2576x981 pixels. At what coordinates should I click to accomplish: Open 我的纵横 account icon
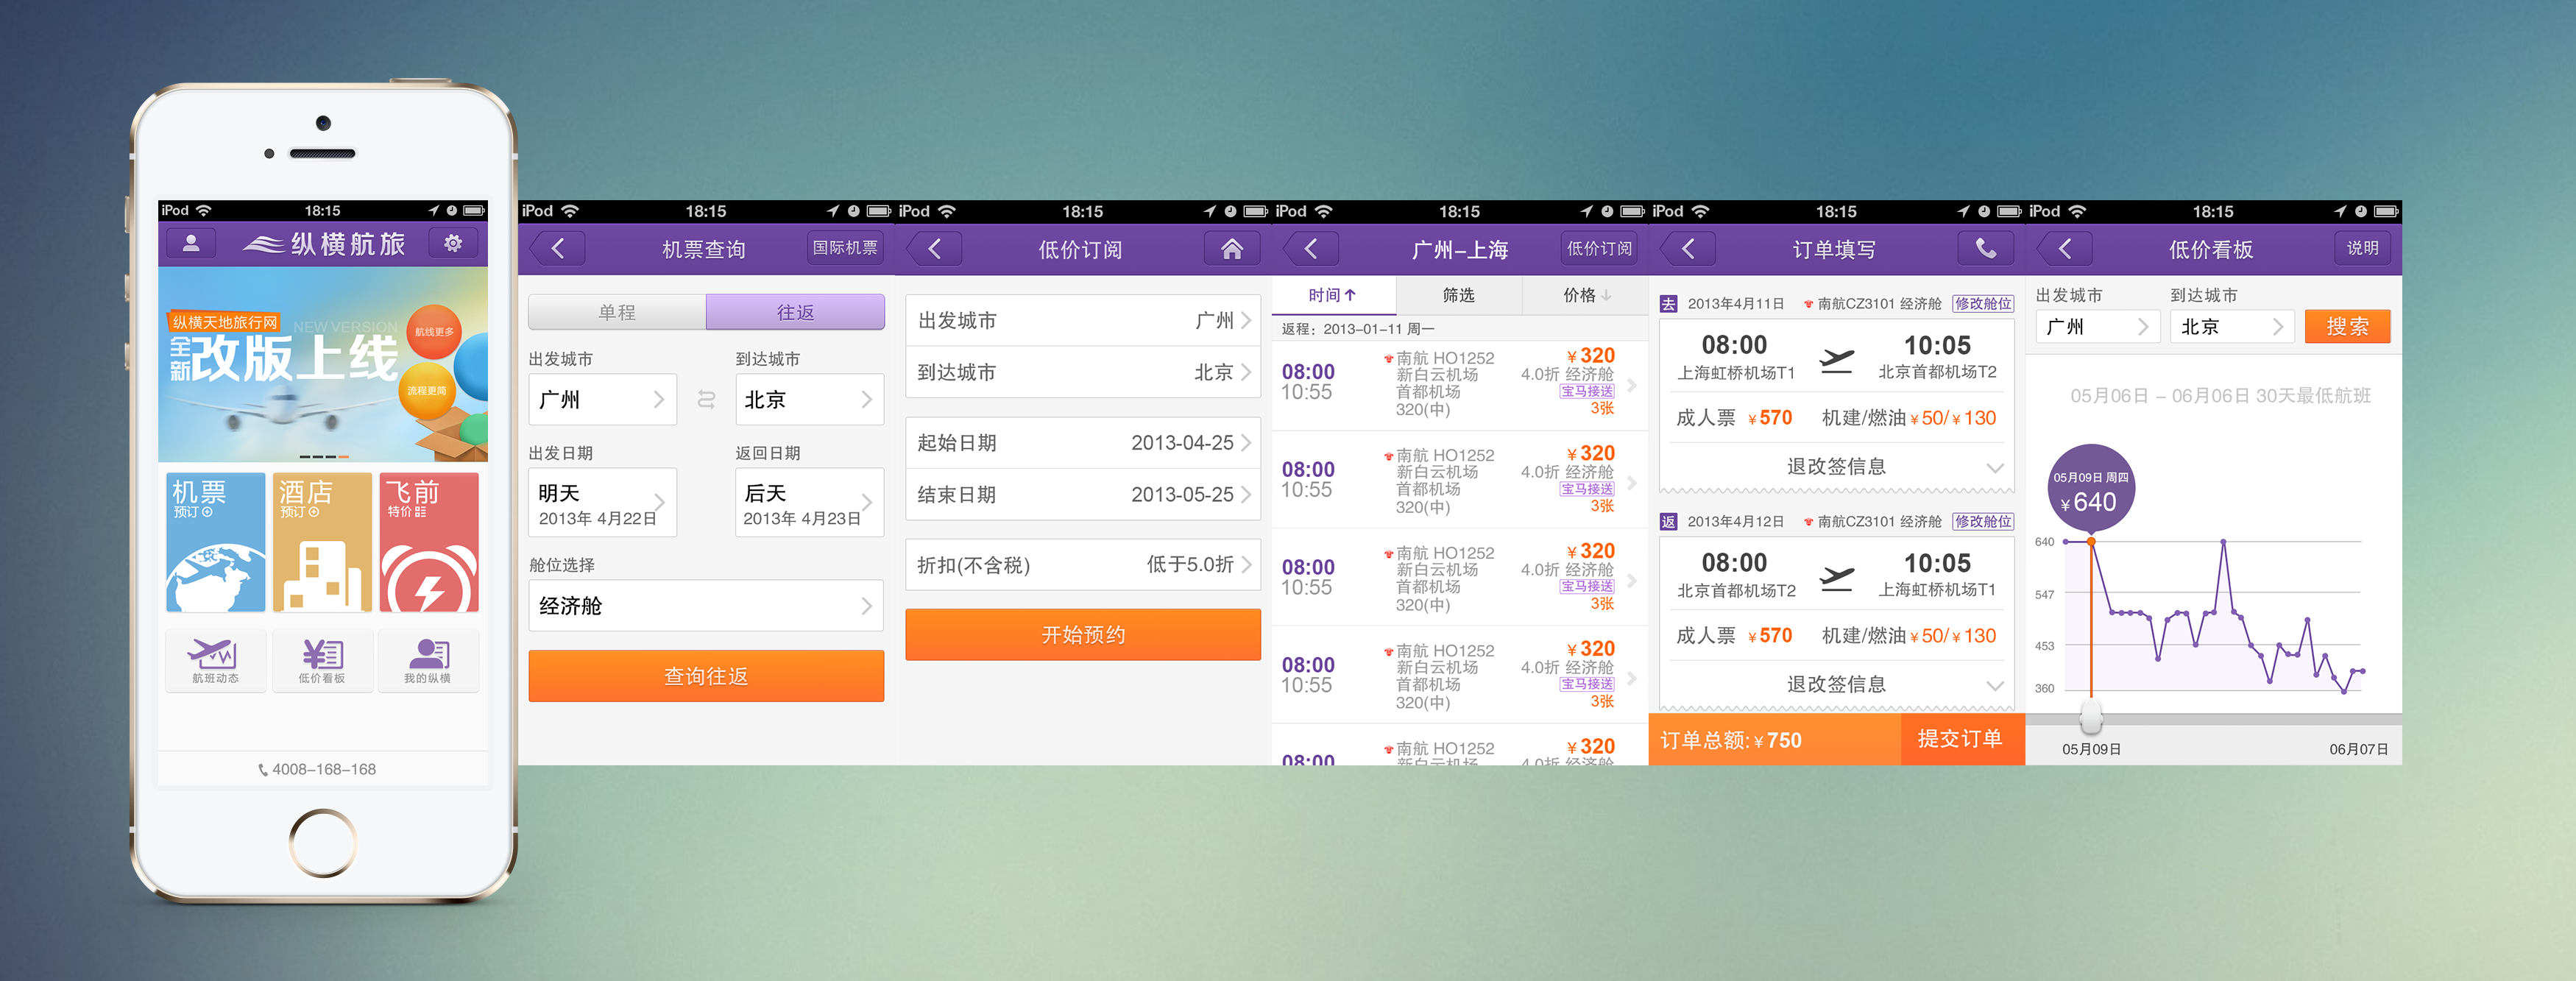pyautogui.click(x=428, y=661)
